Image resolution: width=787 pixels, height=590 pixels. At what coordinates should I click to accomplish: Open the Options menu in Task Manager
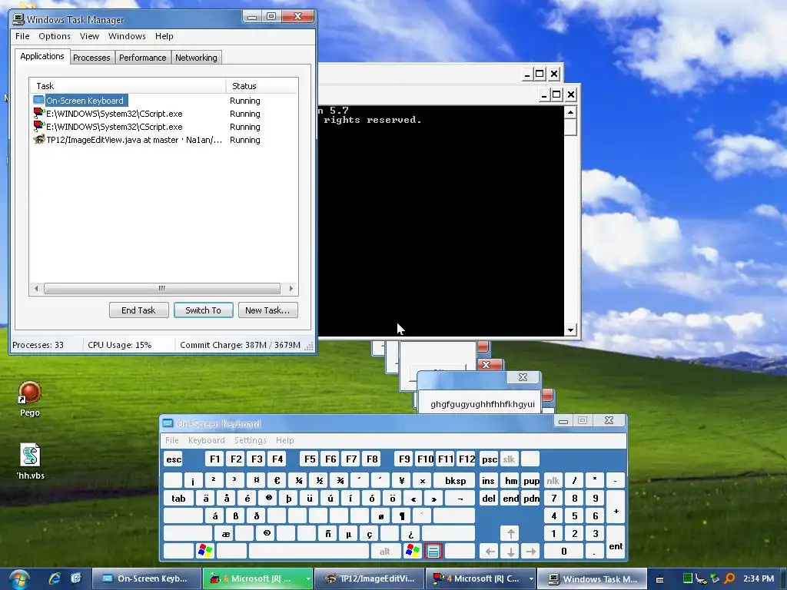tap(55, 36)
